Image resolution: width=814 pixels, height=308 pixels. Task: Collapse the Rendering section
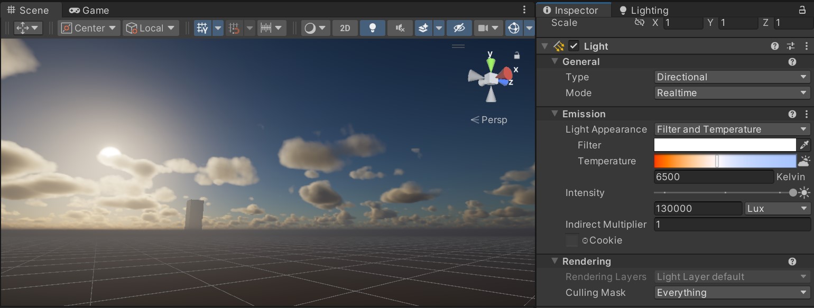point(555,261)
